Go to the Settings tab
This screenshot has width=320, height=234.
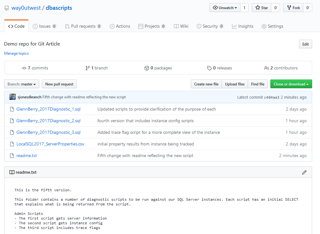coord(272,26)
